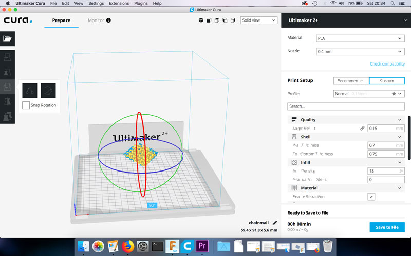Open System Preferences from the dock
Image resolution: width=411 pixels, height=256 pixels.
coord(143,246)
